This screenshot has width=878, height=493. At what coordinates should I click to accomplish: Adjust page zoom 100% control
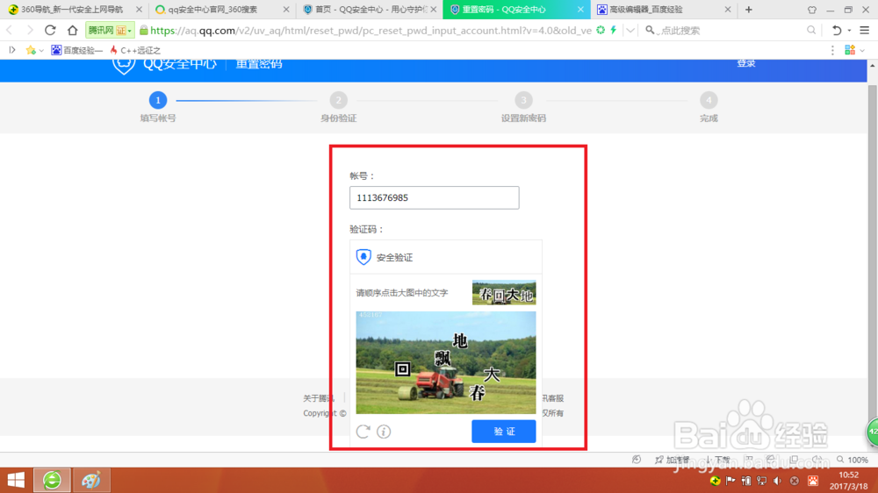pyautogui.click(x=853, y=460)
